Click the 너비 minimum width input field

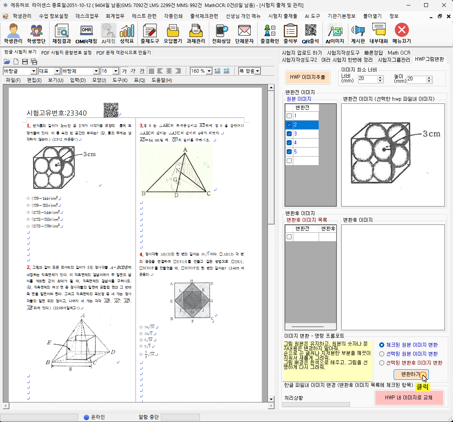367,79
